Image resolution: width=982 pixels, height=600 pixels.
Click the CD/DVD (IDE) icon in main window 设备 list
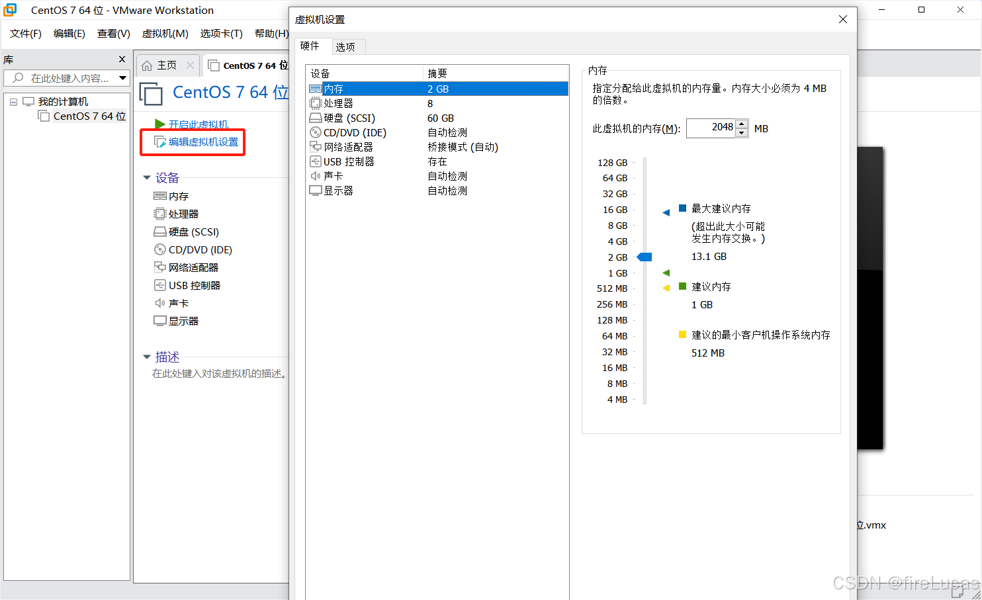point(159,249)
